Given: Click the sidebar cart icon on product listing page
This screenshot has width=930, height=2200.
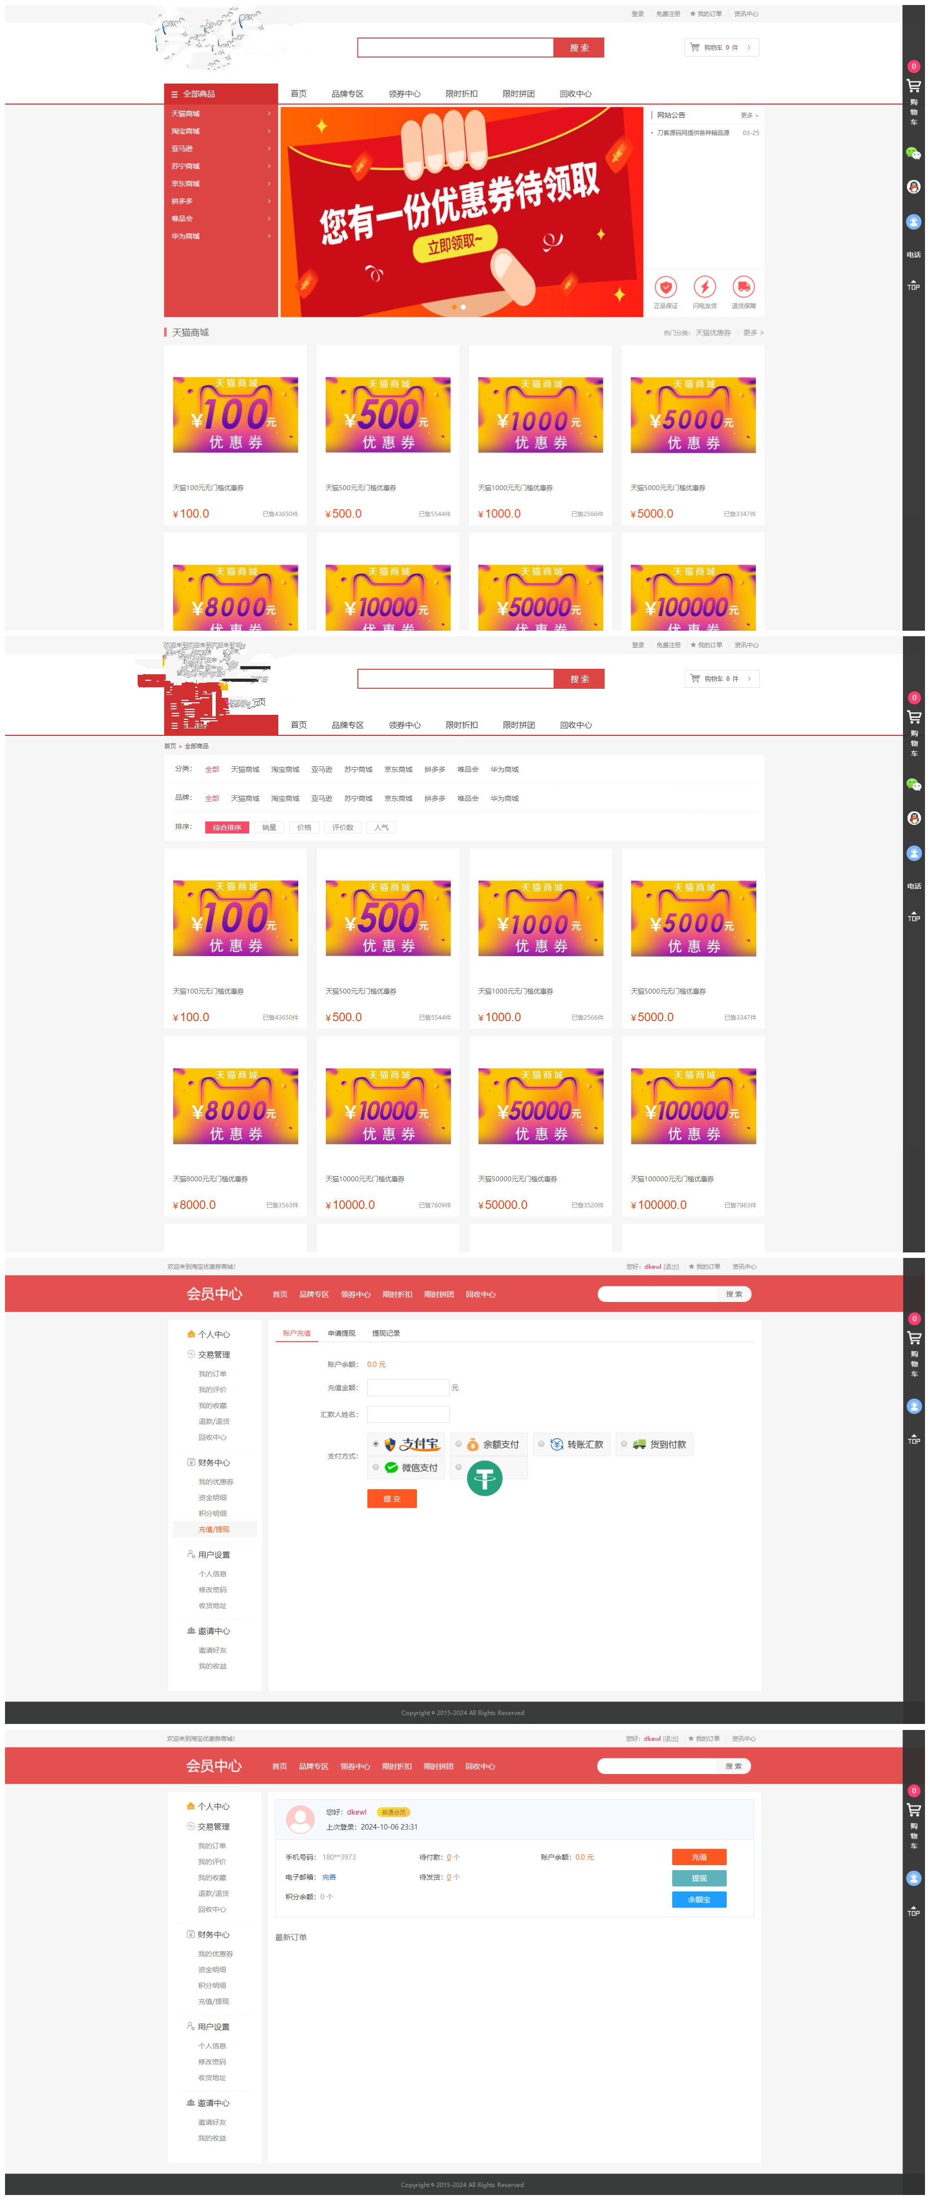Looking at the screenshot, I should pos(913,716).
